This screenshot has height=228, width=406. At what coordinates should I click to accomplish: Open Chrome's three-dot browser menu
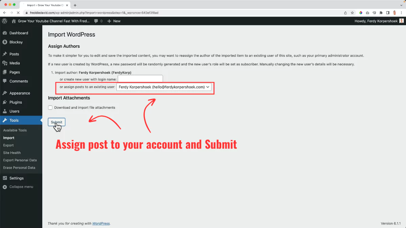401,12
